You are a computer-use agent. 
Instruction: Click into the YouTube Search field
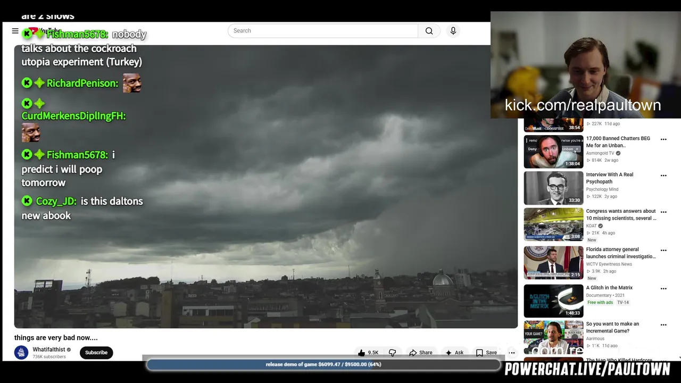tap(323, 31)
